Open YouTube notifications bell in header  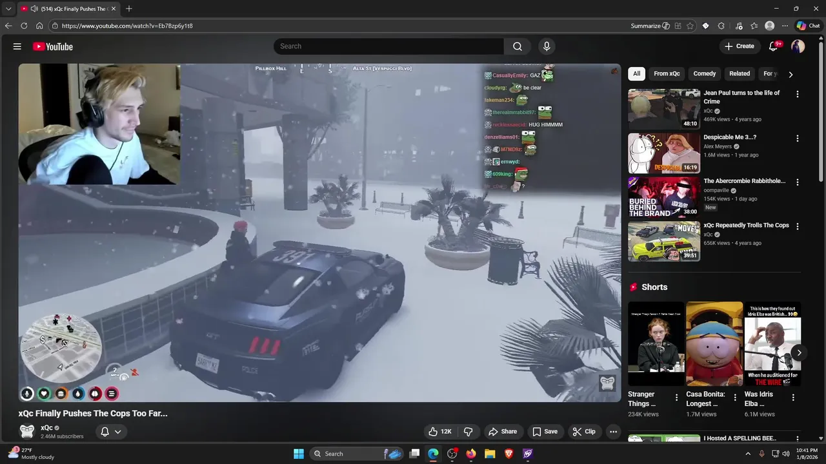tap(774, 46)
